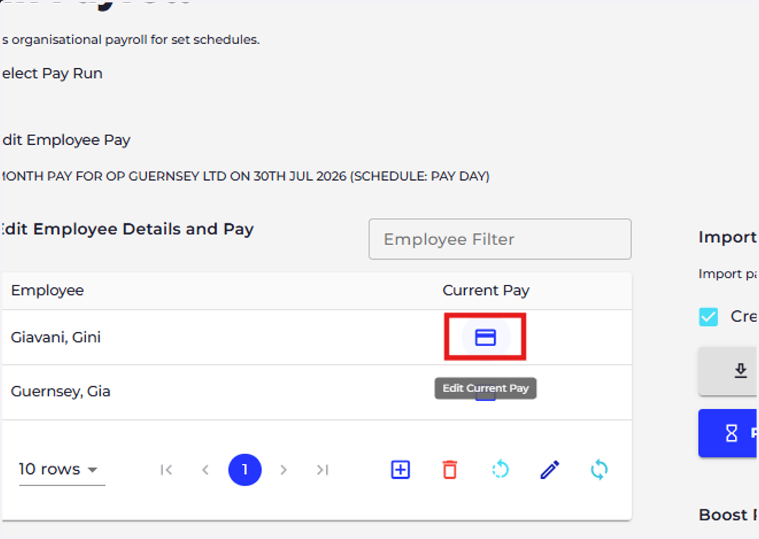The height and width of the screenshot is (539, 759).
Task: Select page 1 in pagination
Action: 245,469
